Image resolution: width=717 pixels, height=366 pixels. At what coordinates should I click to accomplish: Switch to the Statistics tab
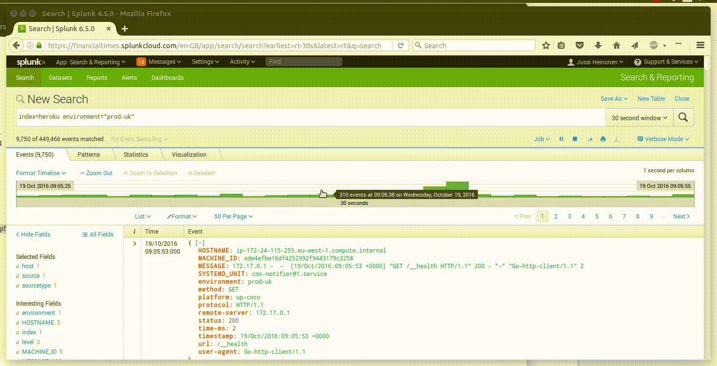click(x=135, y=154)
